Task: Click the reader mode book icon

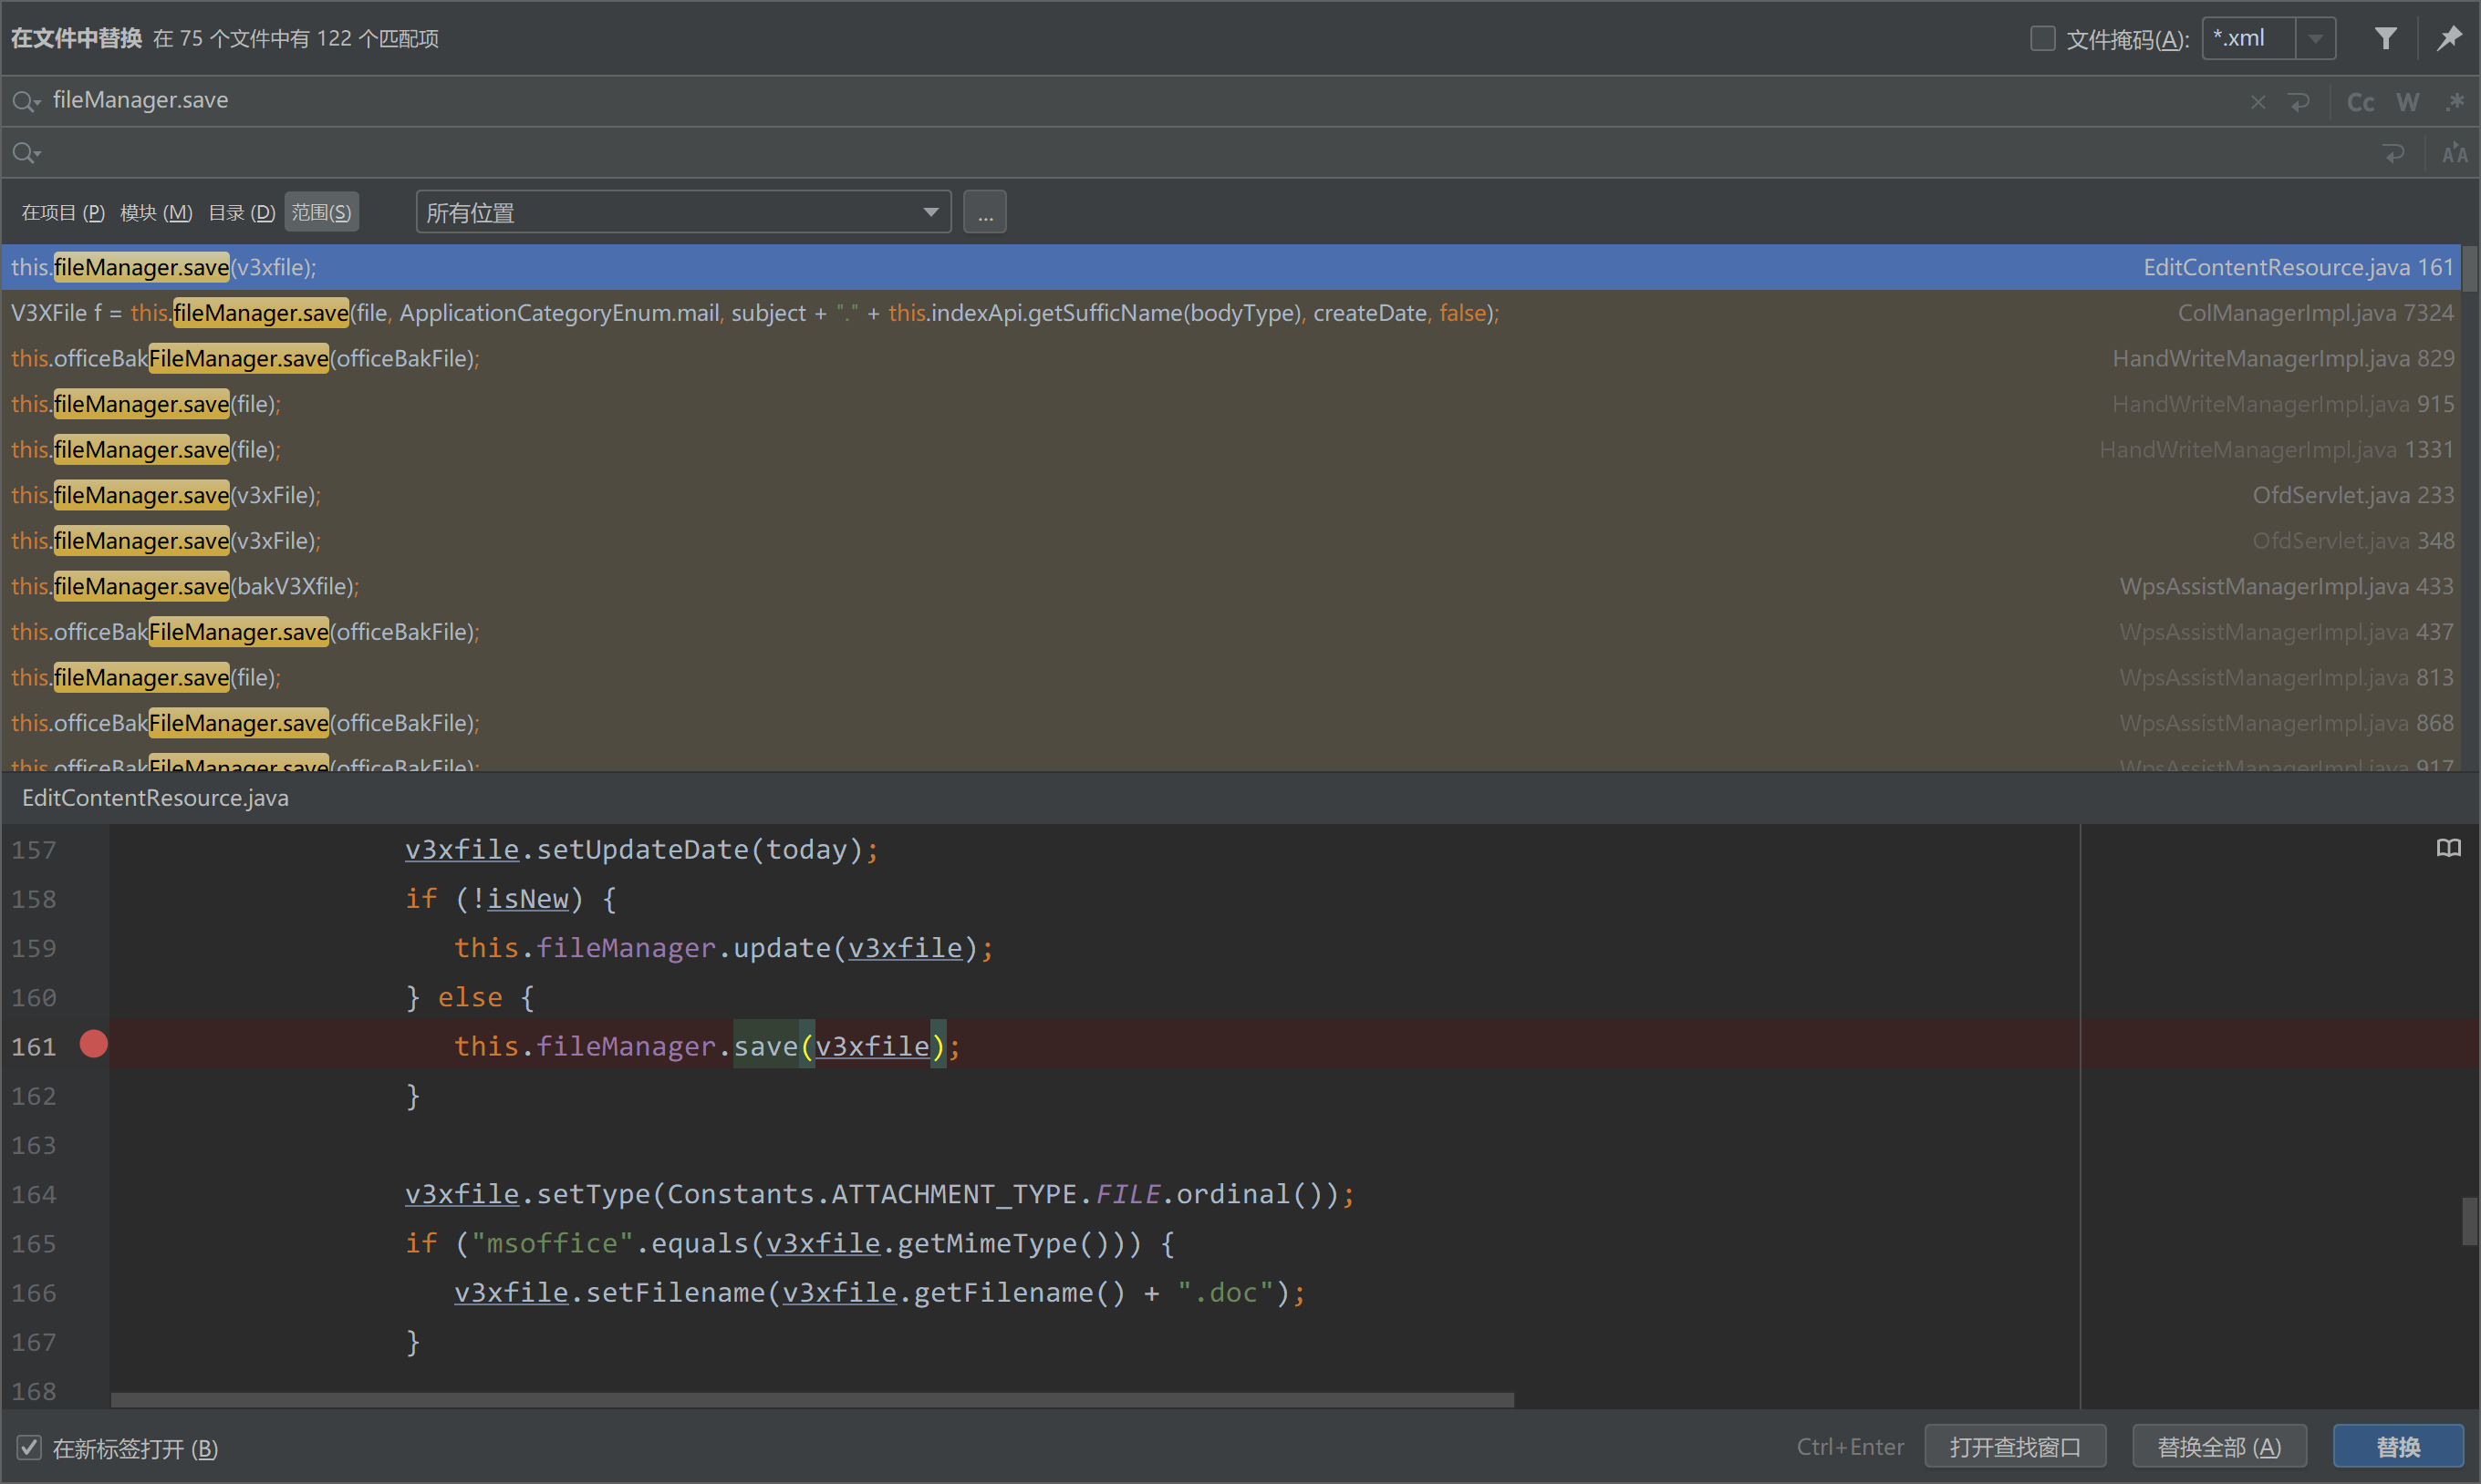Action: click(x=2448, y=849)
